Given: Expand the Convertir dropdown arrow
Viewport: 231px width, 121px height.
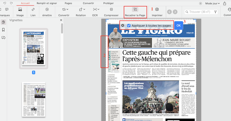Looking at the screenshot, I should coord(67,10).
